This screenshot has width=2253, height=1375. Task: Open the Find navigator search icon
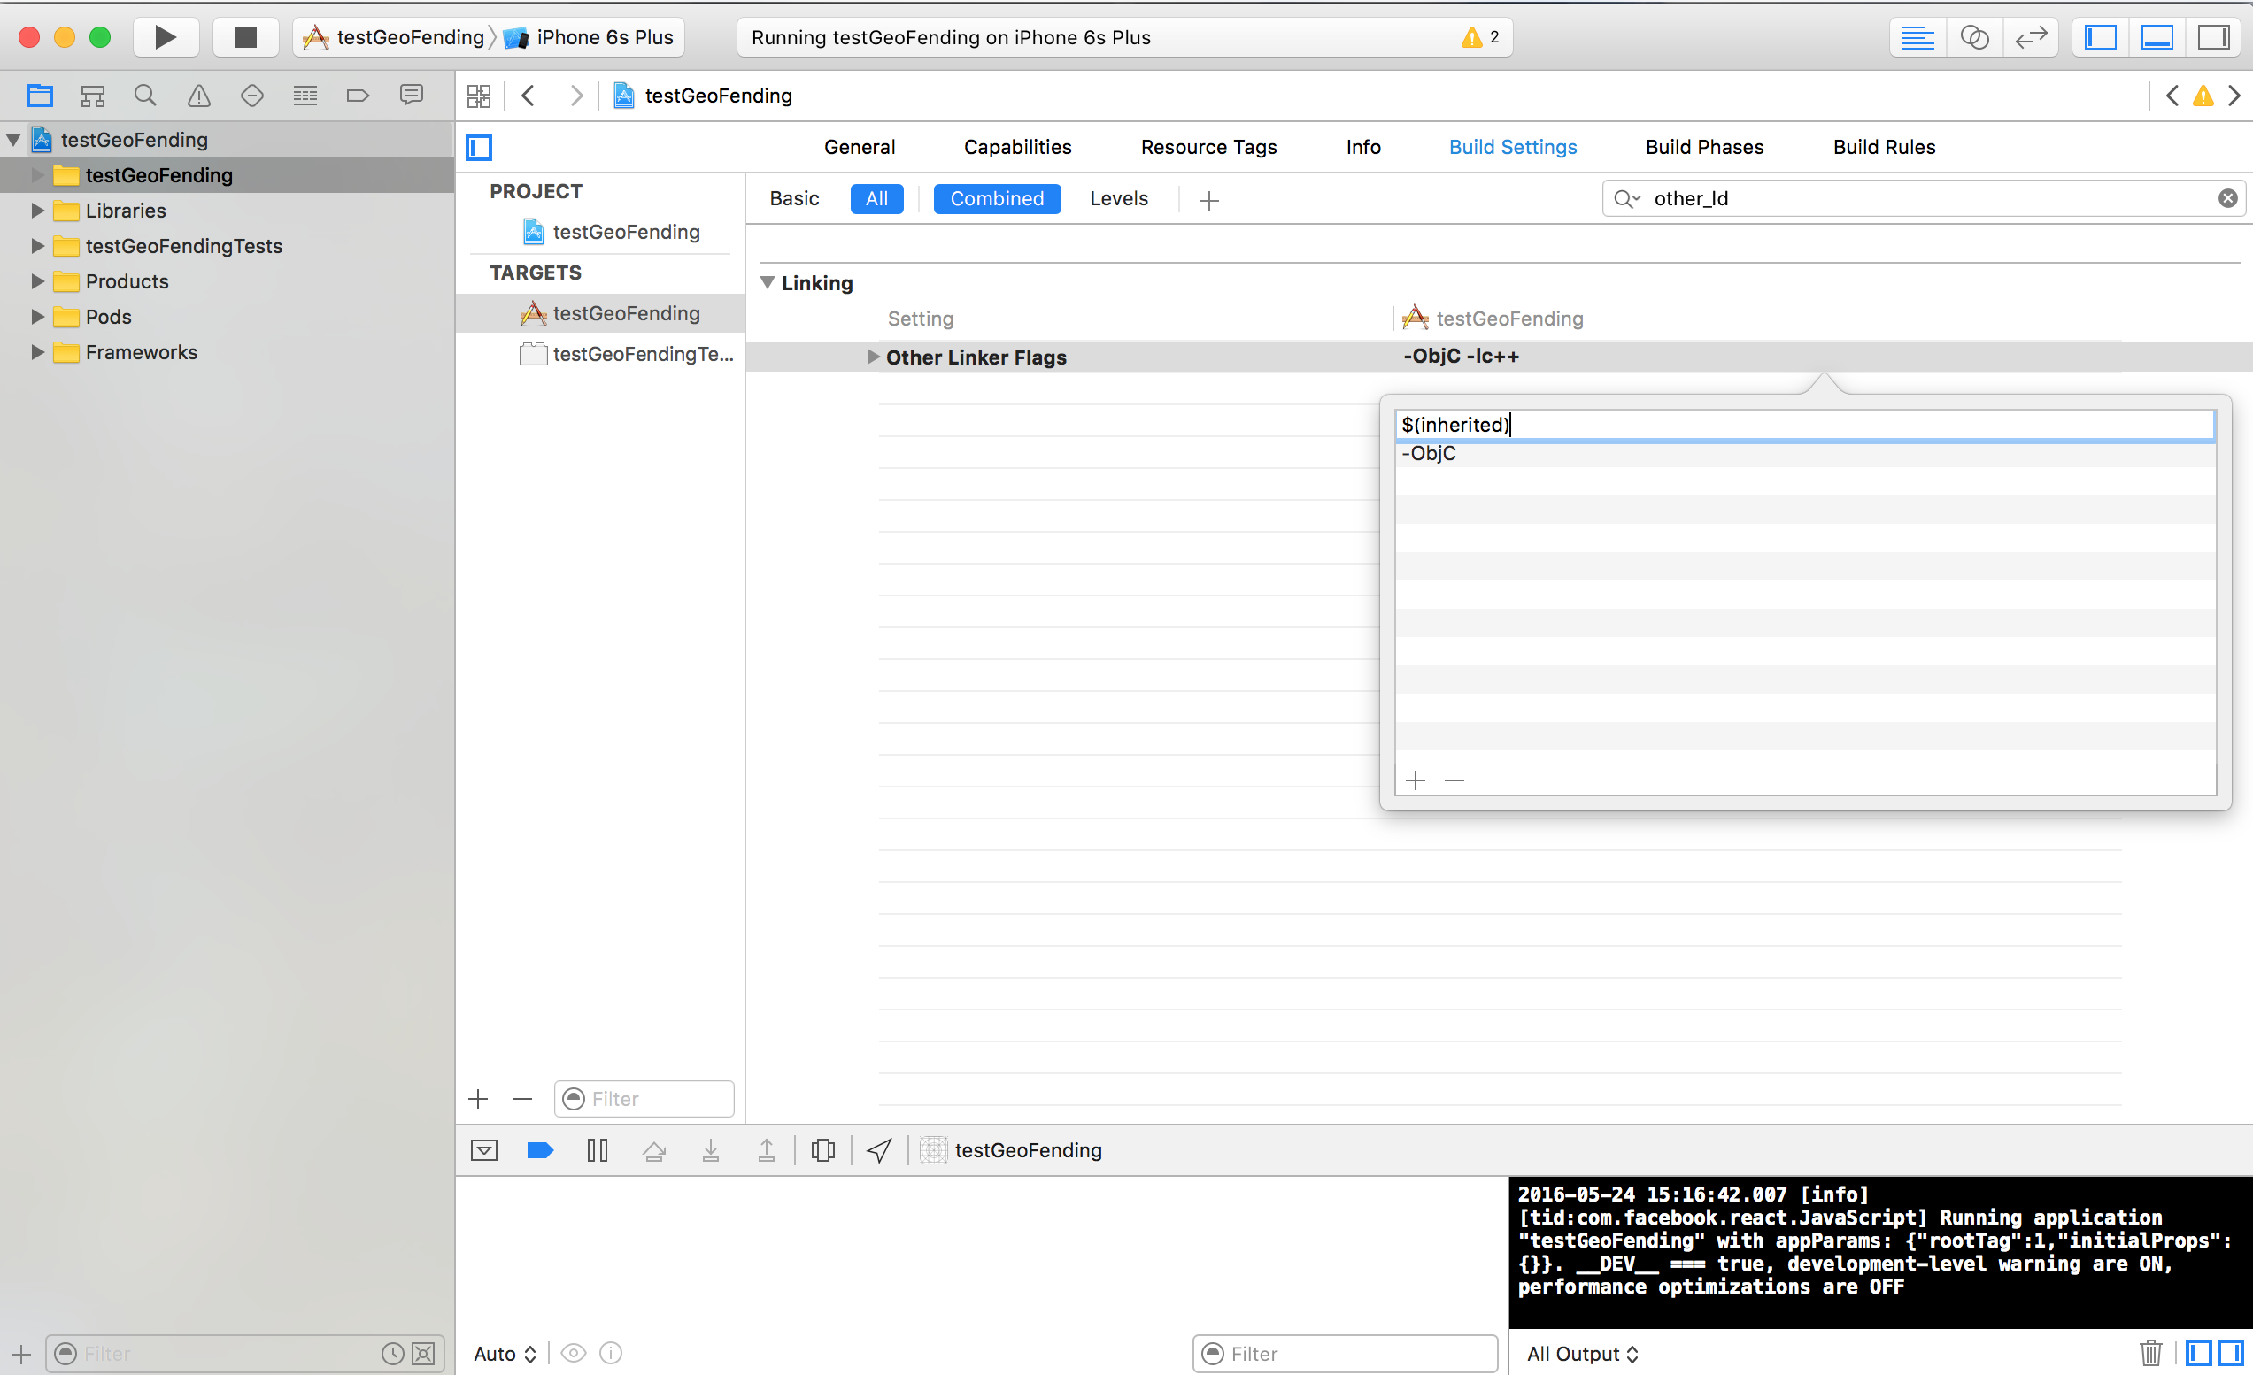144,96
